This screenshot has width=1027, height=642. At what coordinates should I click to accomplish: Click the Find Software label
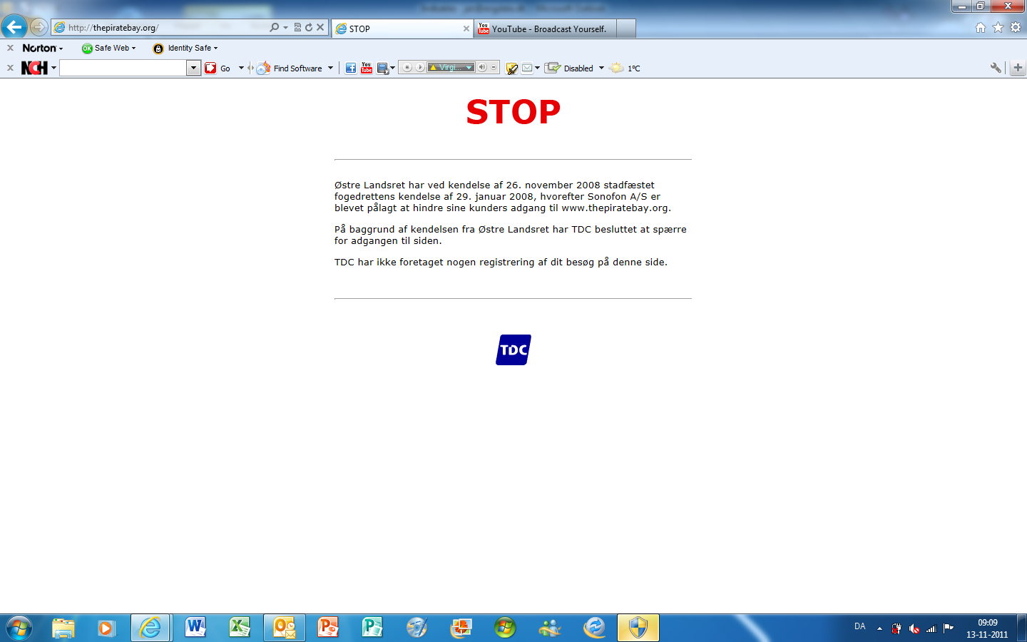pos(298,68)
